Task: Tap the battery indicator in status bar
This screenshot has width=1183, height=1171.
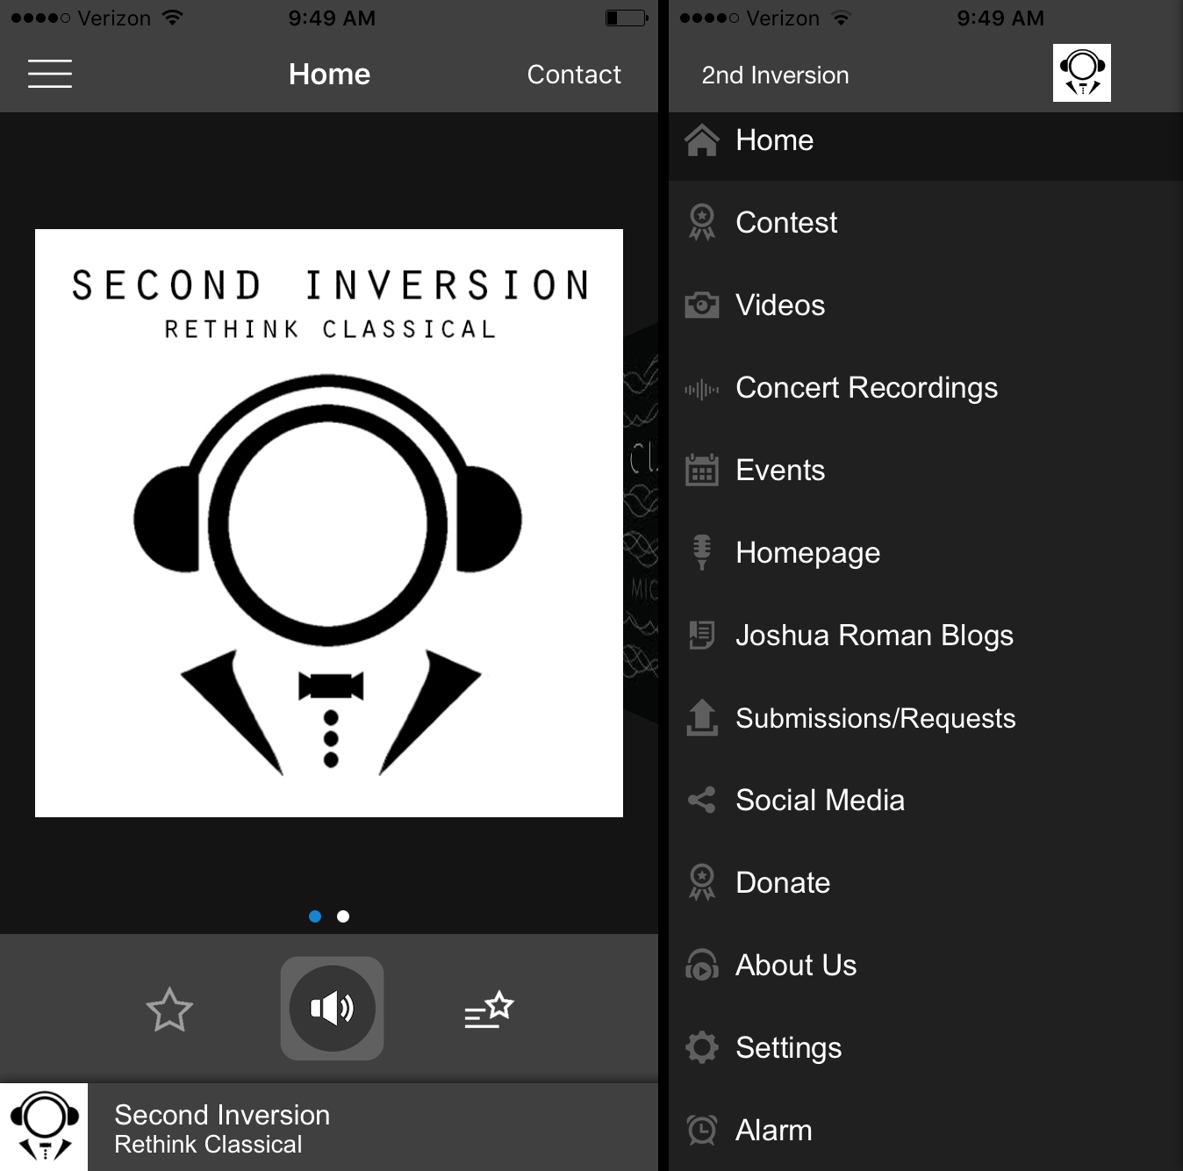Action: (x=627, y=18)
